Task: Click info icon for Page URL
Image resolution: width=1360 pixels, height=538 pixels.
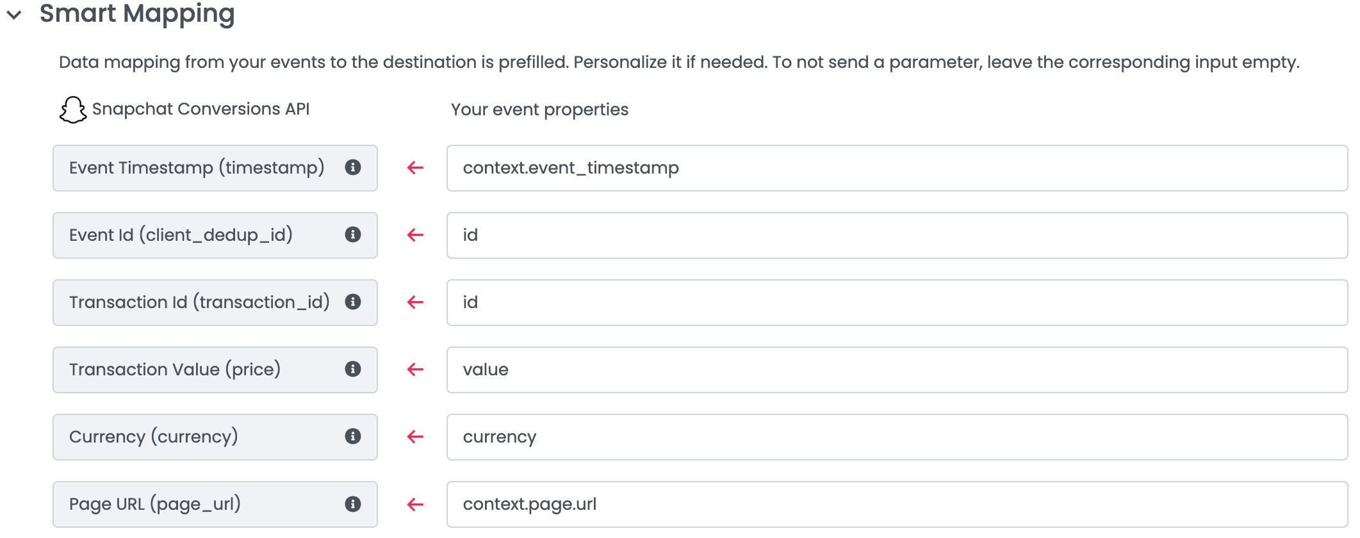Action: [x=353, y=504]
